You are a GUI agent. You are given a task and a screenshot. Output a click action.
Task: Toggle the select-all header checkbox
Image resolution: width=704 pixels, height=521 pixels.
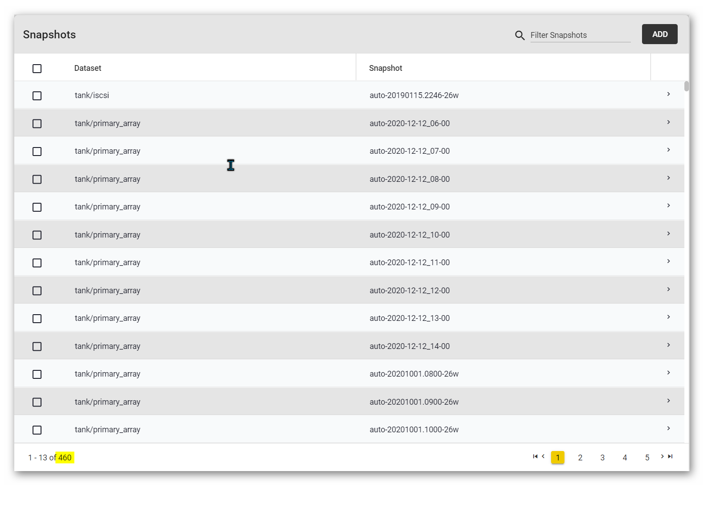coord(37,69)
